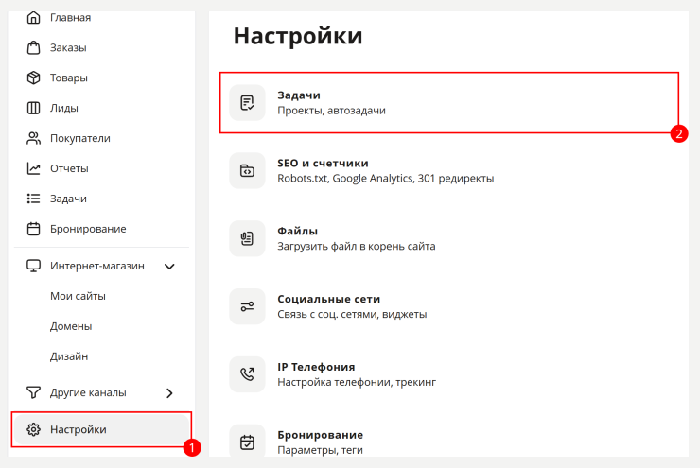Image resolution: width=700 pixels, height=468 pixels.
Task: Click the Заказы shopping bag icon
Action: click(33, 47)
